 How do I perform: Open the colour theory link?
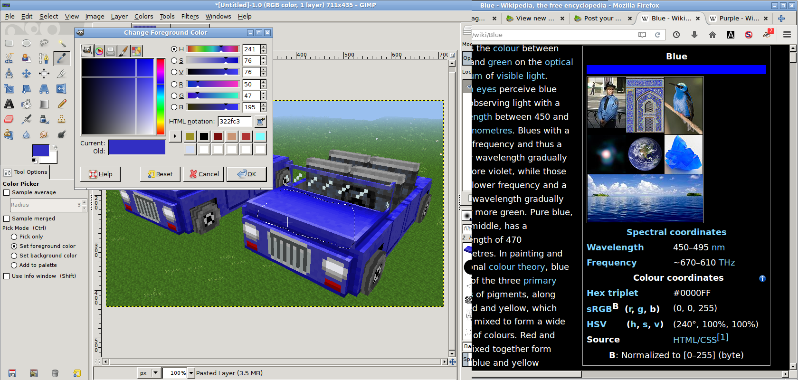coord(517,267)
